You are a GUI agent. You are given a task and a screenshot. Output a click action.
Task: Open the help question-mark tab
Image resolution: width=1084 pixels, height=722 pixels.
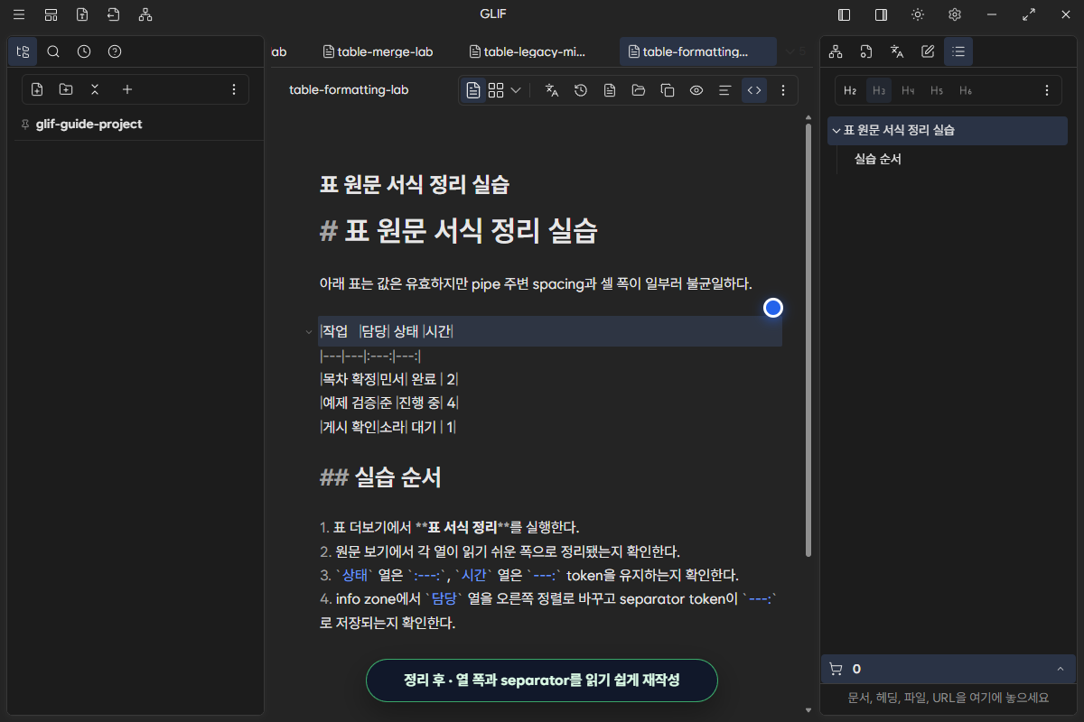coord(115,51)
